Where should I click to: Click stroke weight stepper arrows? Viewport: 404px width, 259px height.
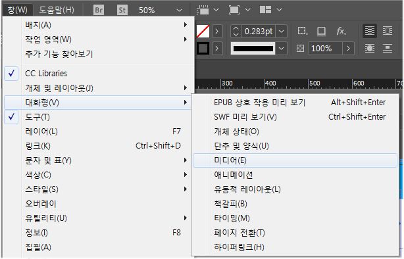(236, 32)
